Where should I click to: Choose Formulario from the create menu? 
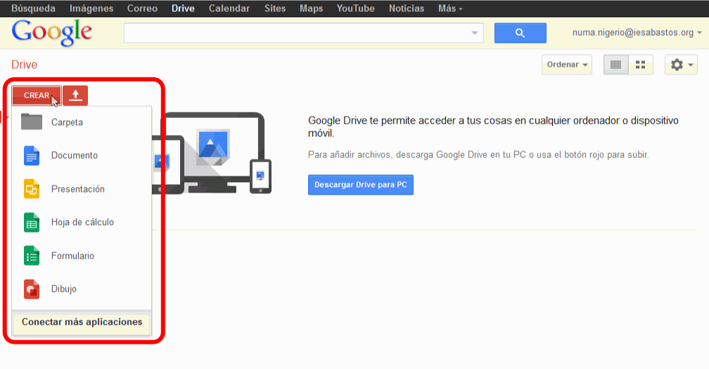click(82, 256)
